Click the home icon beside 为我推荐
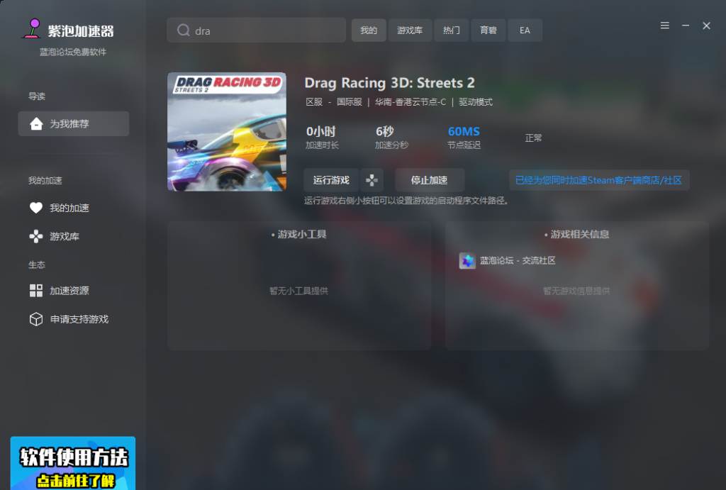726x490 pixels. coord(36,123)
